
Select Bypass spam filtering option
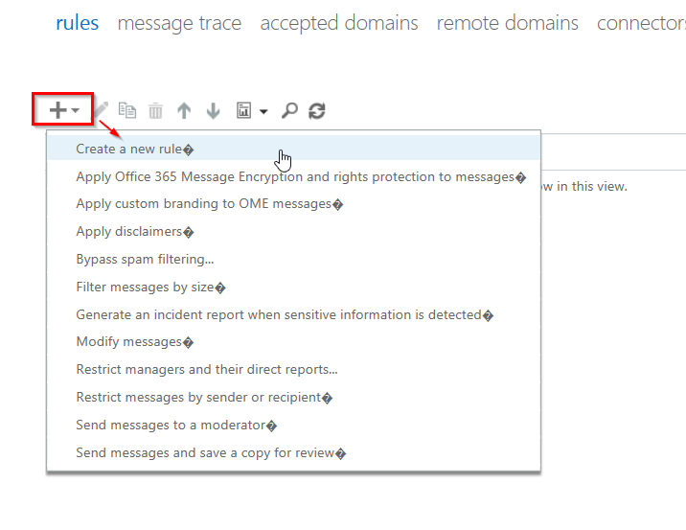145,259
